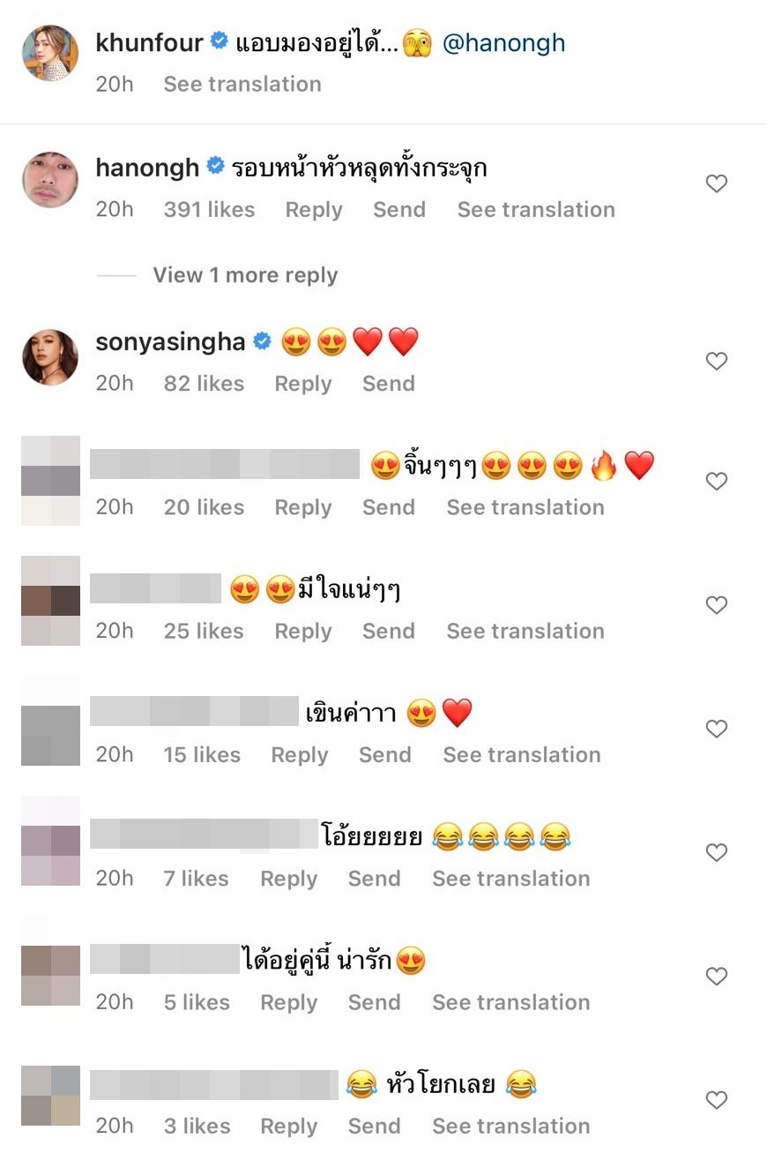Screen dimensions: 767x1168
Task: Tap heart on the 15 likes comment
Action: tap(717, 729)
